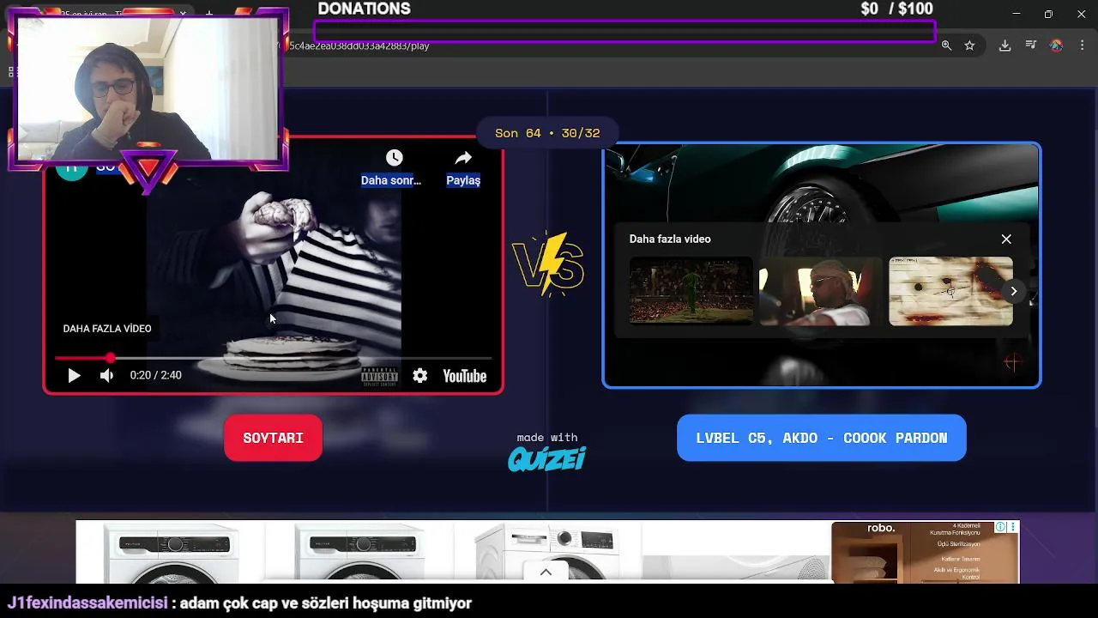The width and height of the screenshot is (1098, 618).
Task: Vote for LVBEL C5, AKDO - COOOK PARDON
Action: click(821, 438)
